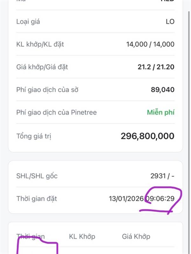Tap the Thời gian column header
Screen dimensions: 191x254
click(x=31, y=237)
